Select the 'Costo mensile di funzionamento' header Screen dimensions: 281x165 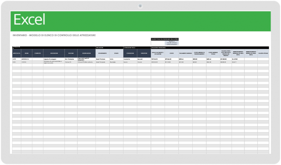[199, 53]
